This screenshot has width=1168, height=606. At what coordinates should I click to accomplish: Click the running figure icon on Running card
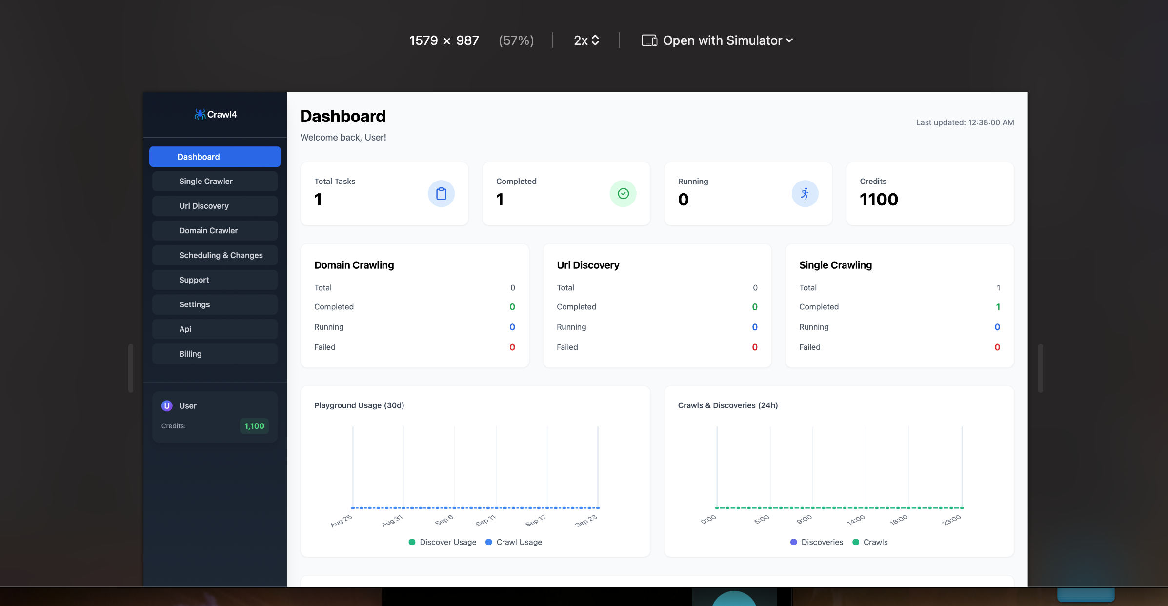[x=805, y=193]
